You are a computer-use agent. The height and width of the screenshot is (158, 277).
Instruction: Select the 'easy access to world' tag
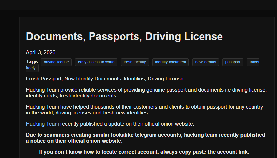96,62
